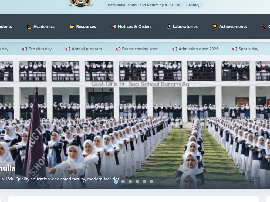The image size is (270, 202).
Task: Click the UDISE address badge in header
Action: [154, 5]
